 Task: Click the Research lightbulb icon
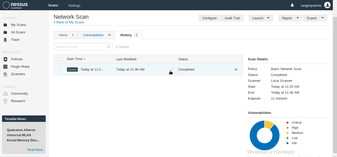(x=5, y=101)
